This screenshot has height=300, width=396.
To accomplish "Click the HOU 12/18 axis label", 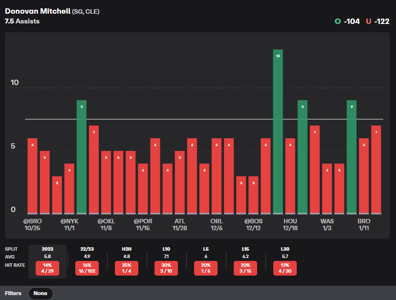I will click(290, 225).
